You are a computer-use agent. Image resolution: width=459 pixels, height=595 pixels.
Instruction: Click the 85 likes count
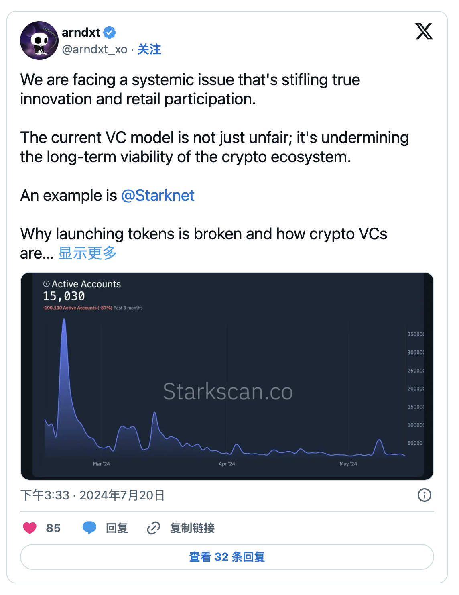click(x=53, y=528)
